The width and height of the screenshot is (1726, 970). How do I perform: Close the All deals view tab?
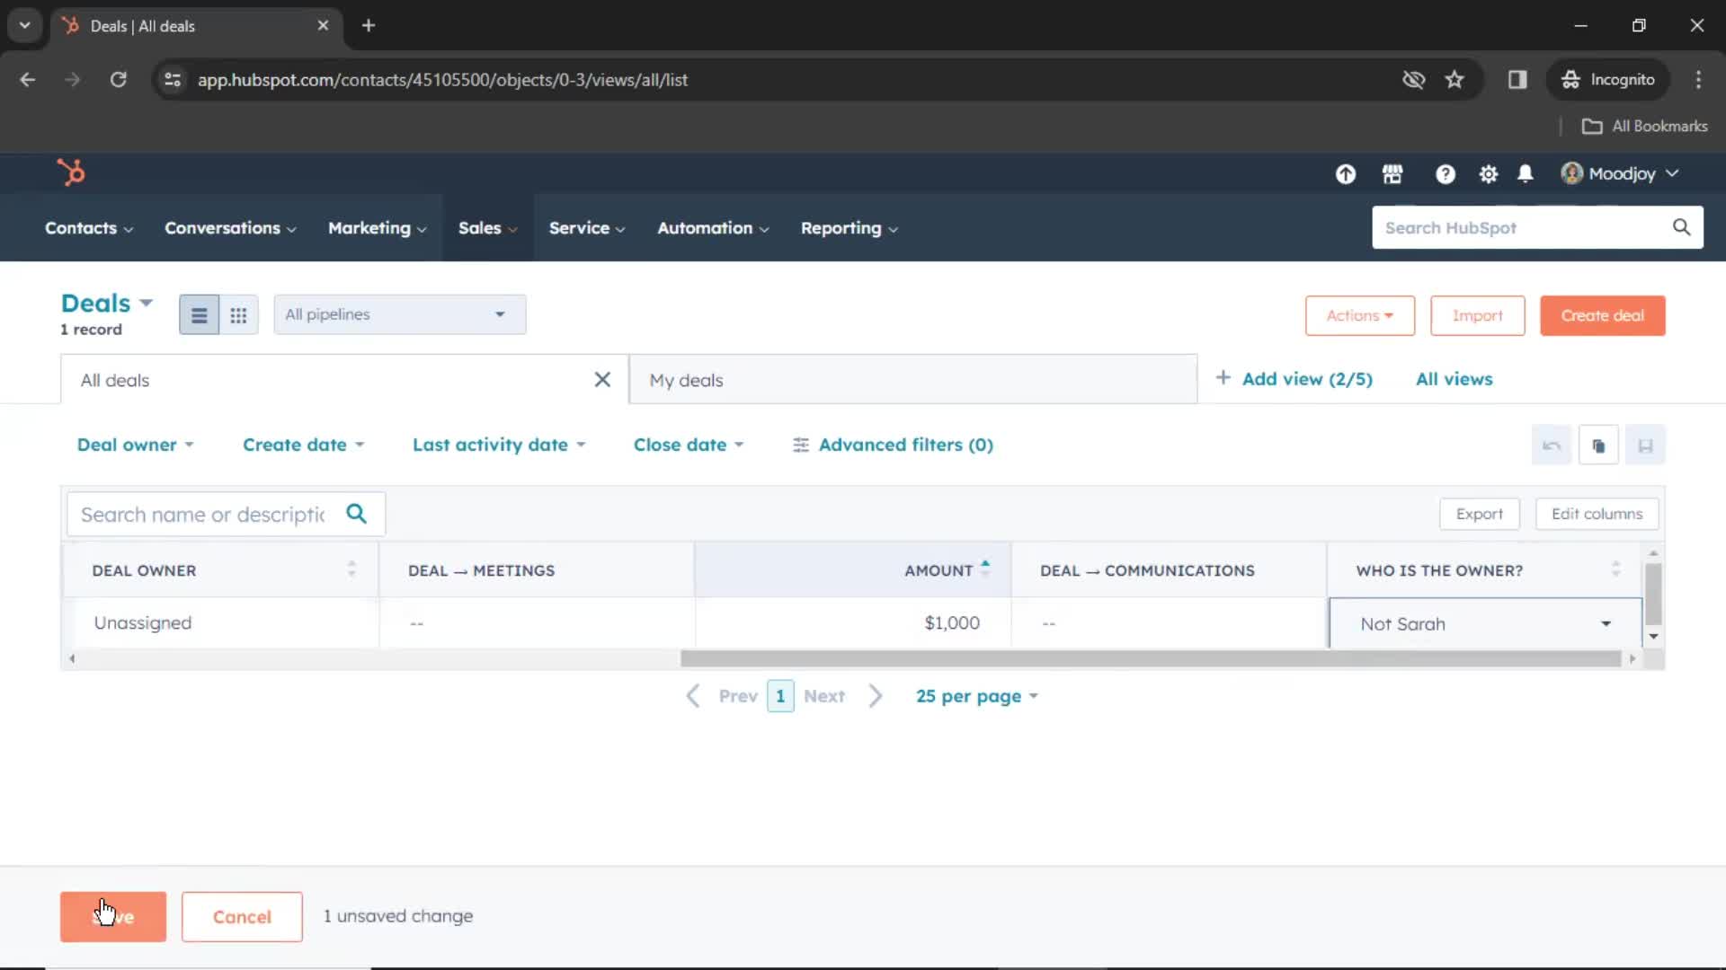point(602,380)
